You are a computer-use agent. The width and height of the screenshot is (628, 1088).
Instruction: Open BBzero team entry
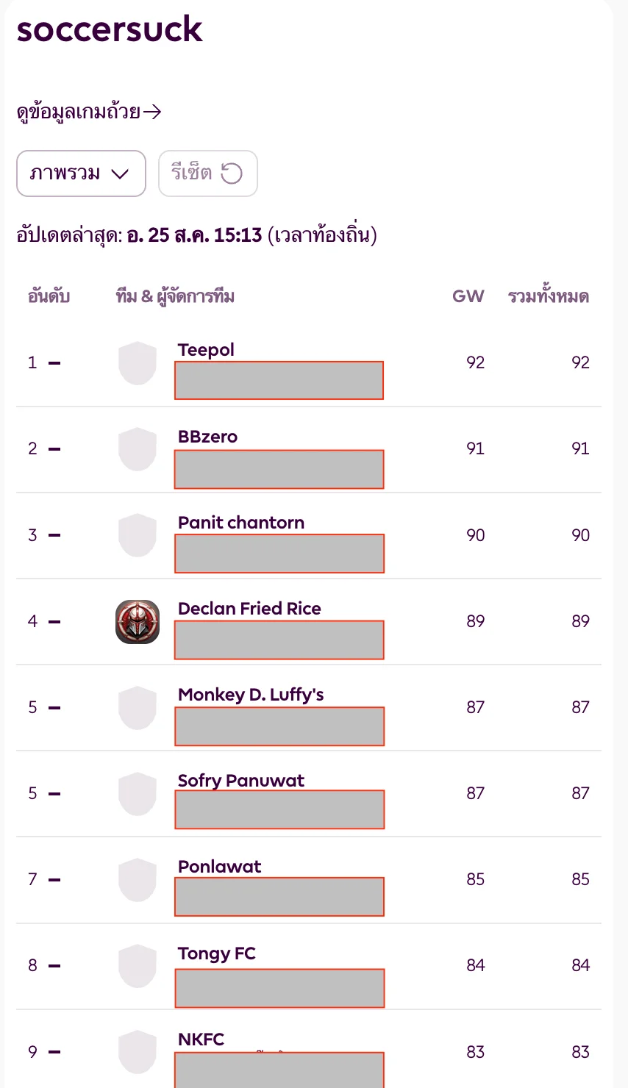click(x=207, y=437)
